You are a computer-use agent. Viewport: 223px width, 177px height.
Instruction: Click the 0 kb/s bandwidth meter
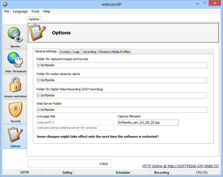click(69, 164)
